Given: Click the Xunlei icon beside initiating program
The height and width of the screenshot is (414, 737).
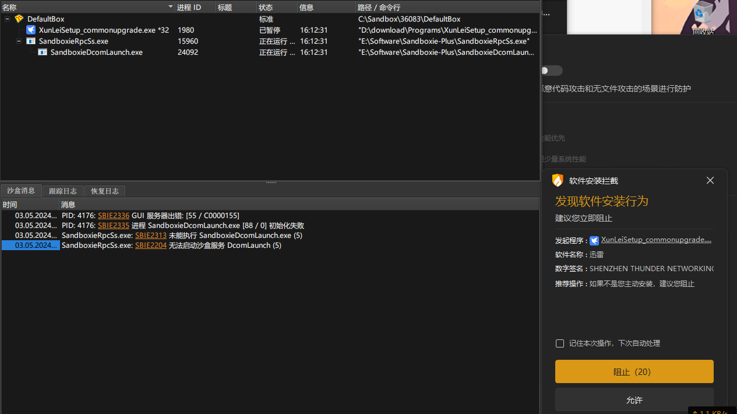Looking at the screenshot, I should click(594, 240).
